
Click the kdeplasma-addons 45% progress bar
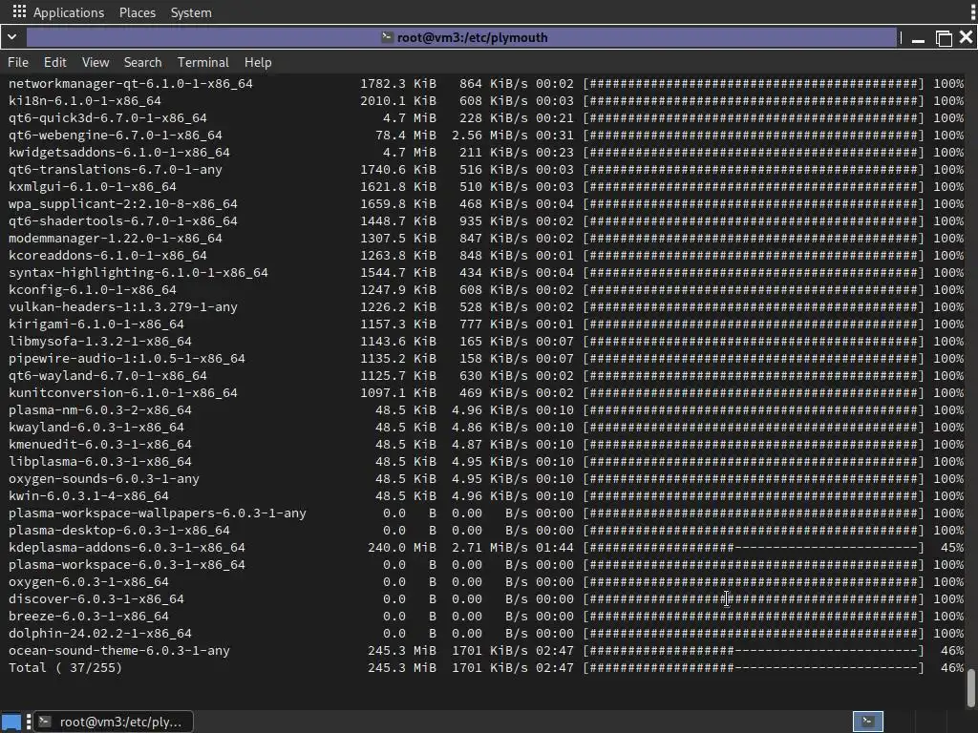point(754,548)
